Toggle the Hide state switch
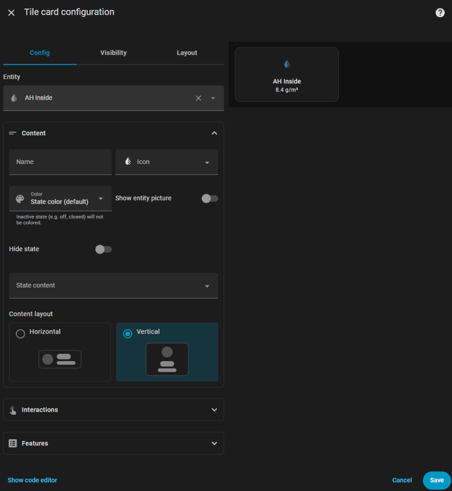This screenshot has width=452, height=491. coord(104,249)
